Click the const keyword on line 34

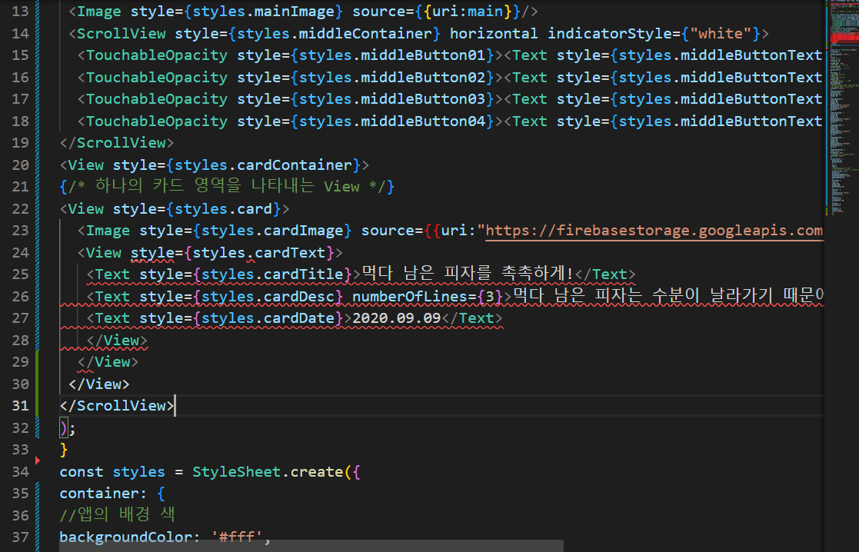(x=81, y=471)
